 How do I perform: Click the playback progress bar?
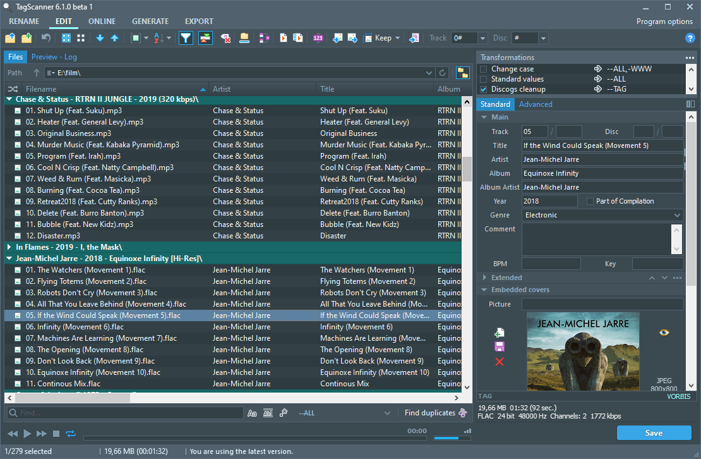coord(255,438)
